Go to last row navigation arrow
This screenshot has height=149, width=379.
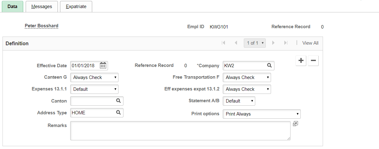coord(286,43)
